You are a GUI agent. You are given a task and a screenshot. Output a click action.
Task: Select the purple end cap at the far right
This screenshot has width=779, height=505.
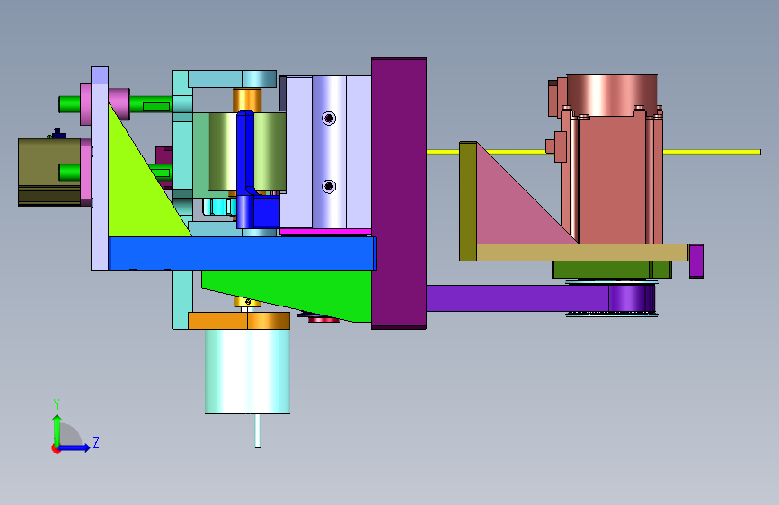tap(696, 261)
